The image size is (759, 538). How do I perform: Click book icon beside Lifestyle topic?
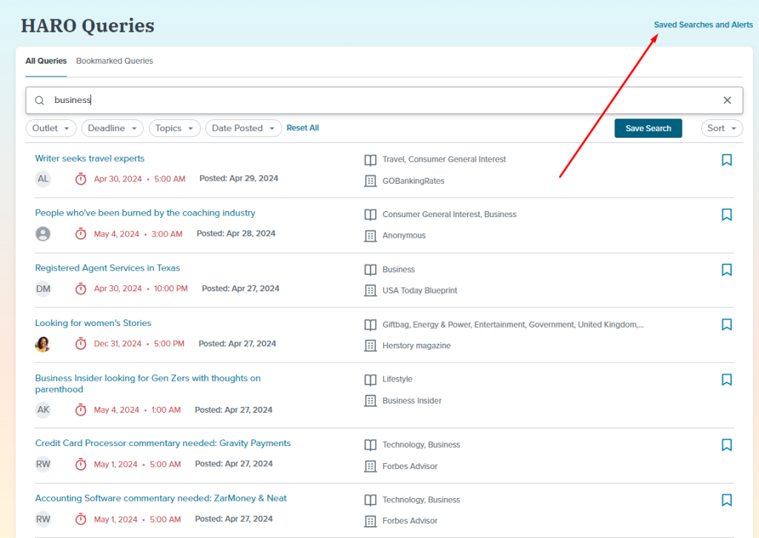pyautogui.click(x=371, y=380)
